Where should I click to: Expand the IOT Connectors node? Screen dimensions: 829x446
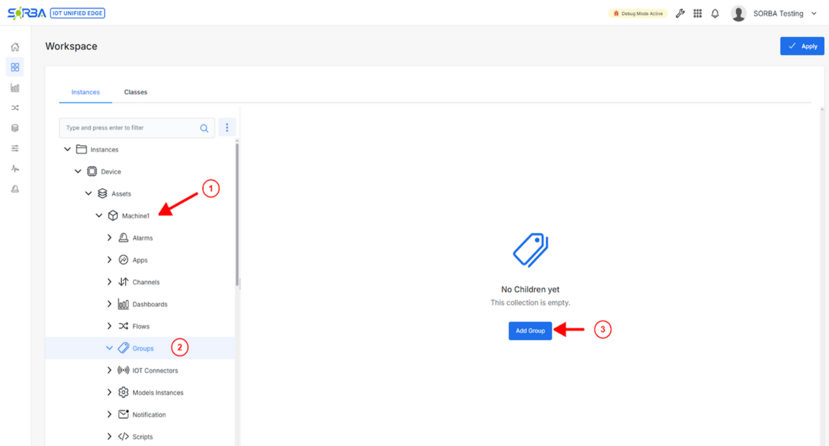tap(109, 370)
